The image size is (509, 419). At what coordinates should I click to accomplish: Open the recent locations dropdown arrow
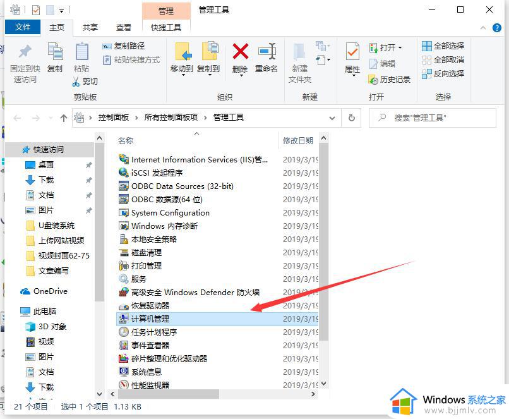[x=51, y=118]
